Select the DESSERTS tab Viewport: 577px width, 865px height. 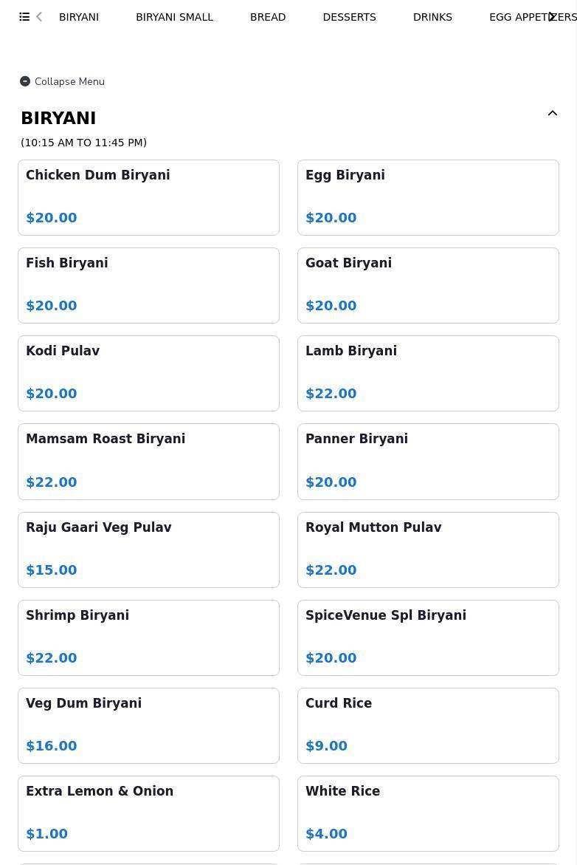pyautogui.click(x=349, y=17)
